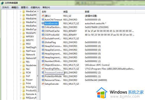Select the Remote A tree item
This screenshot has height=100, width=145.
pyautogui.click(x=31, y=94)
